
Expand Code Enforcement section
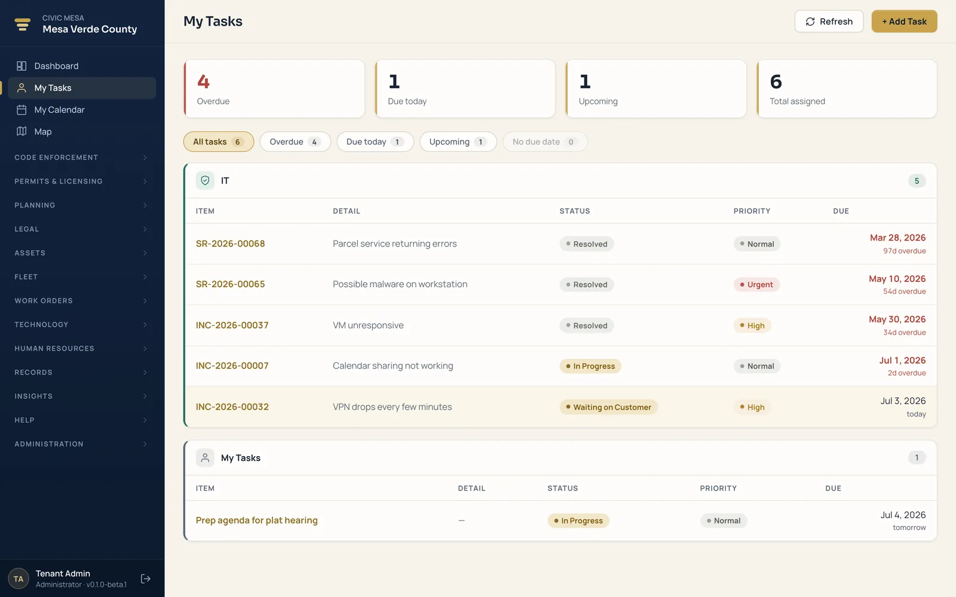point(82,158)
